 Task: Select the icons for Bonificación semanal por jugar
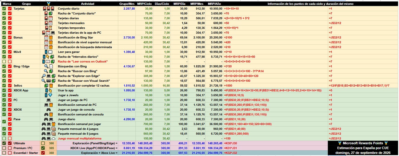pos(48,124)
